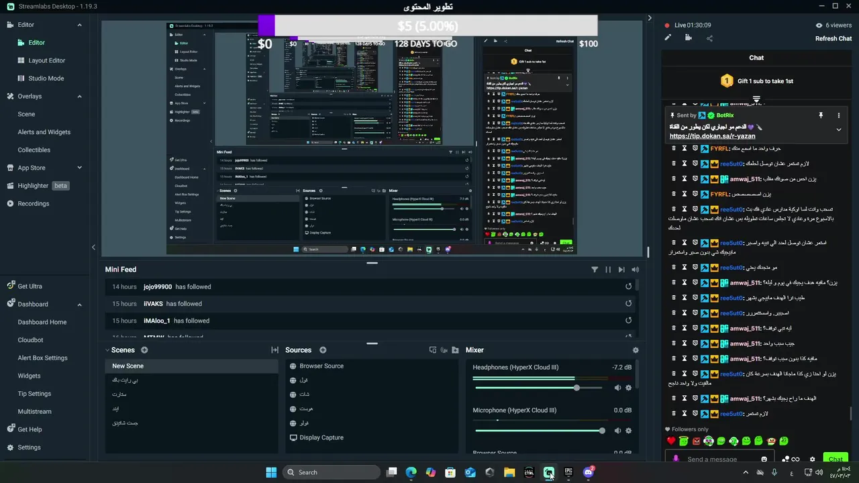Add a new source with plus icon
This screenshot has width=859, height=483.
coord(323,350)
